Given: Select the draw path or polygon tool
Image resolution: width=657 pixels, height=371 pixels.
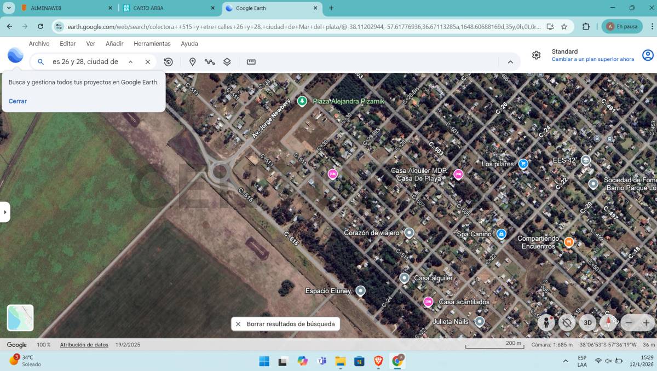Looking at the screenshot, I should (210, 62).
